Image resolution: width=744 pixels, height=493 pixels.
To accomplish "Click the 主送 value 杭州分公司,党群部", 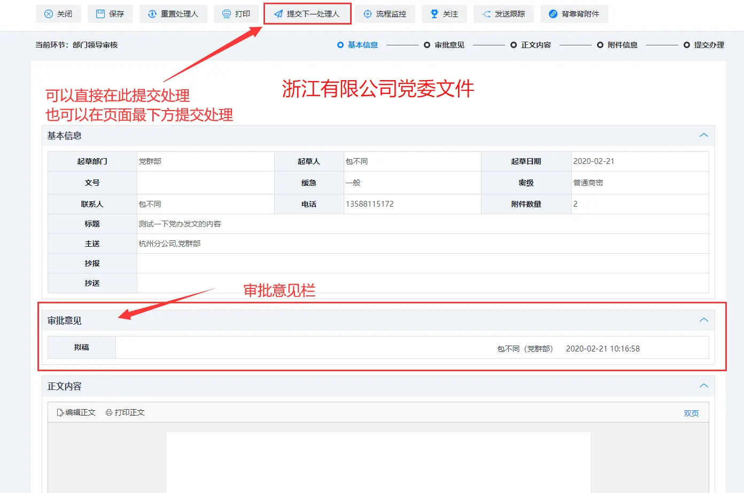I will click(x=169, y=244).
